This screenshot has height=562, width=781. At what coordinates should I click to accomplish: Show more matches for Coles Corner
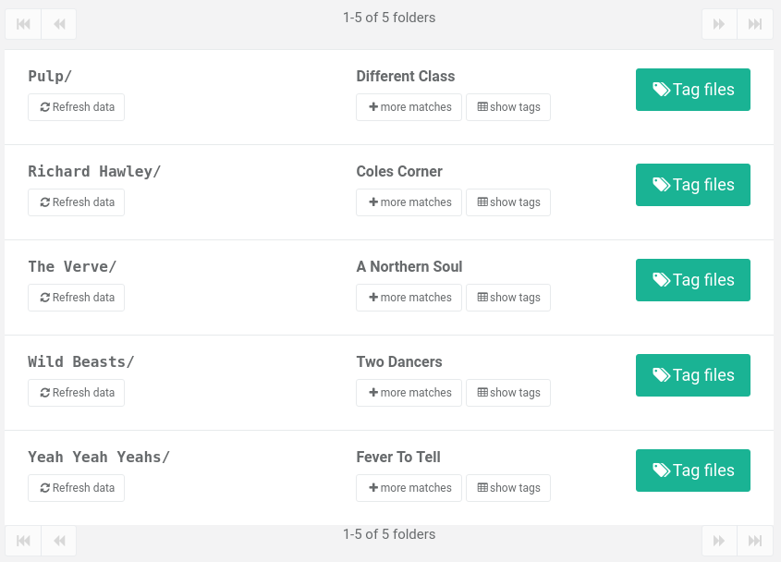(x=409, y=202)
